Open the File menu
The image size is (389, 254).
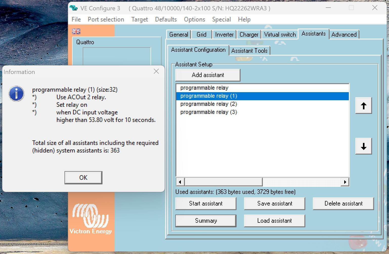click(x=76, y=19)
